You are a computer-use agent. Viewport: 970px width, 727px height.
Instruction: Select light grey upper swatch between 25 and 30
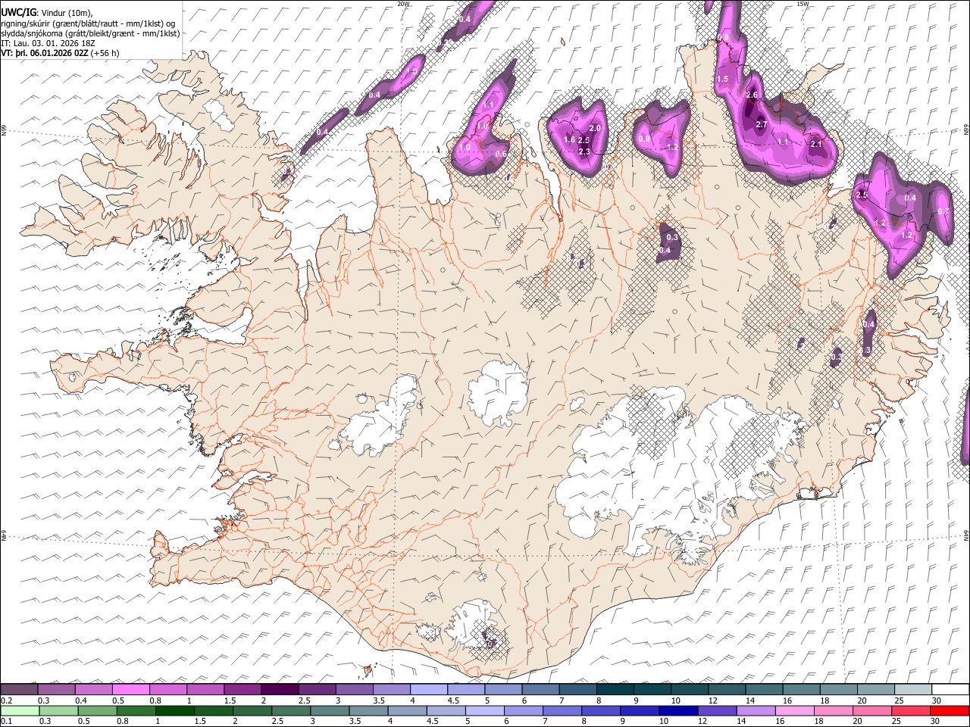pyautogui.click(x=914, y=689)
